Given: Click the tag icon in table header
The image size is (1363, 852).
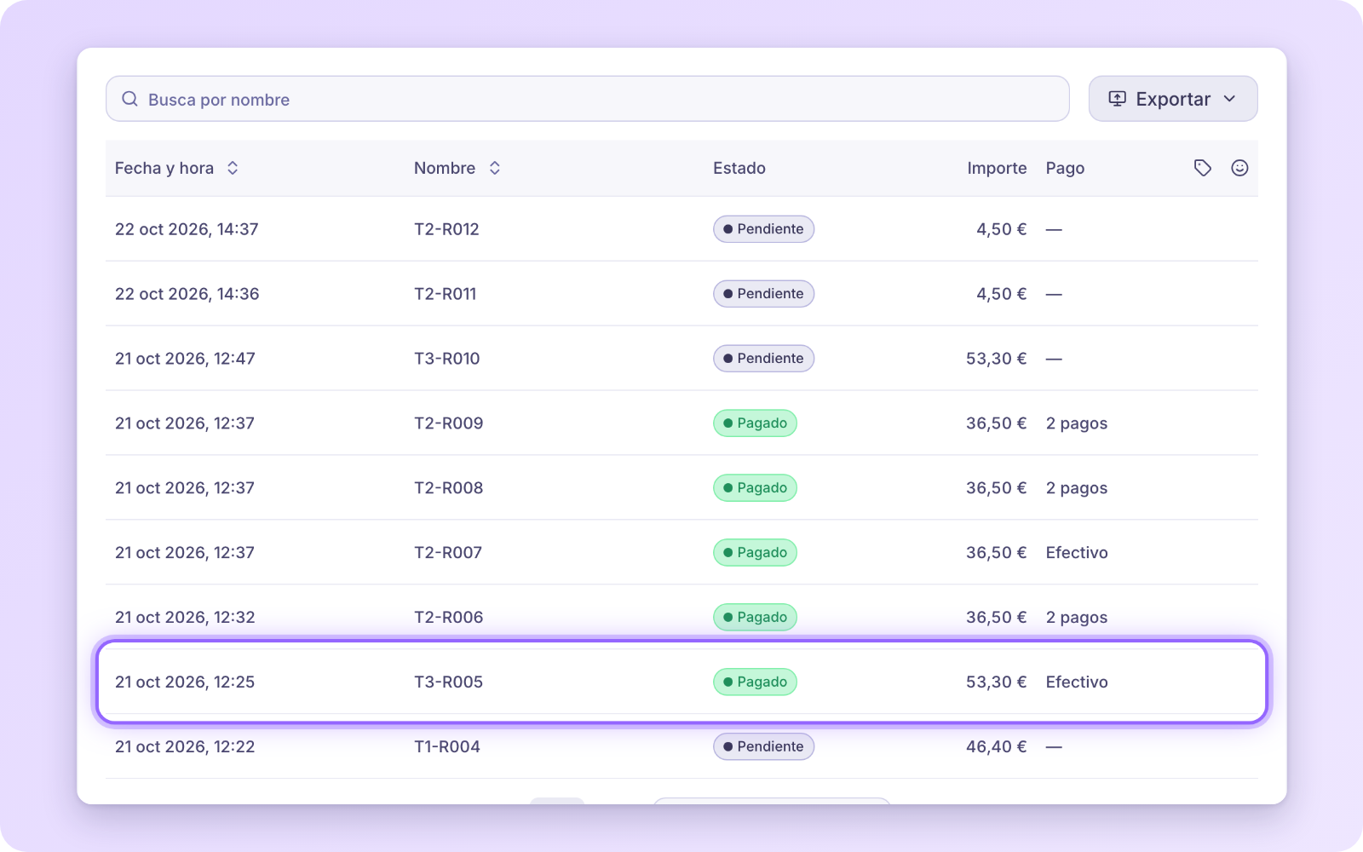Looking at the screenshot, I should click(1202, 168).
